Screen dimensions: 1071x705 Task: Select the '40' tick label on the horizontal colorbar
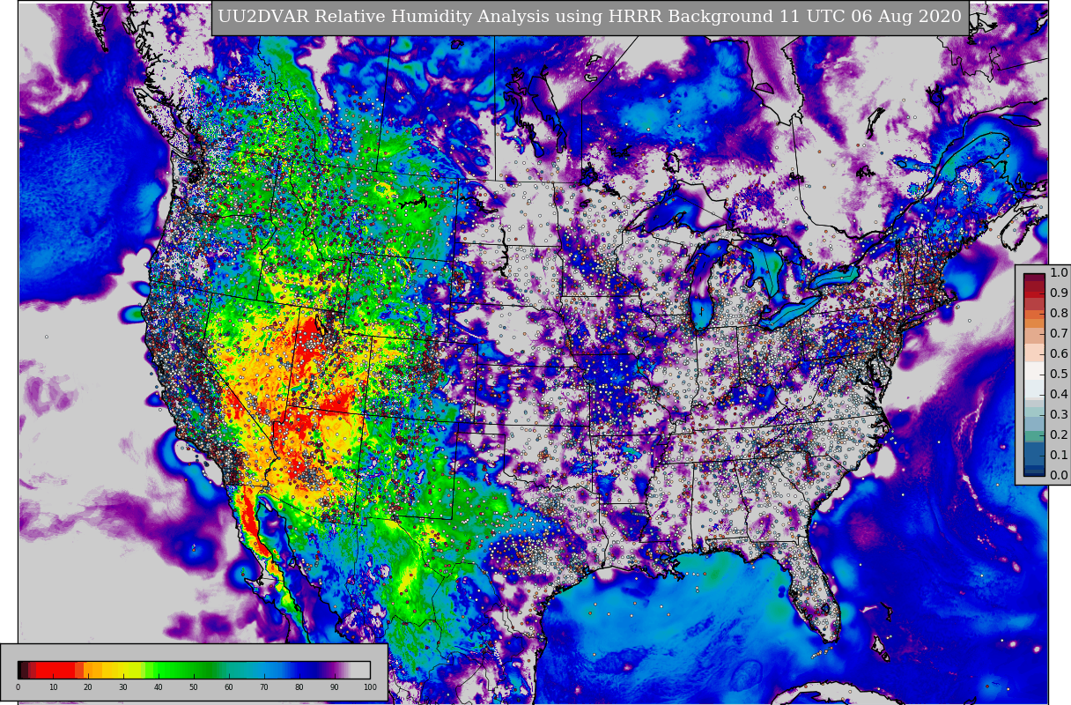159,687
